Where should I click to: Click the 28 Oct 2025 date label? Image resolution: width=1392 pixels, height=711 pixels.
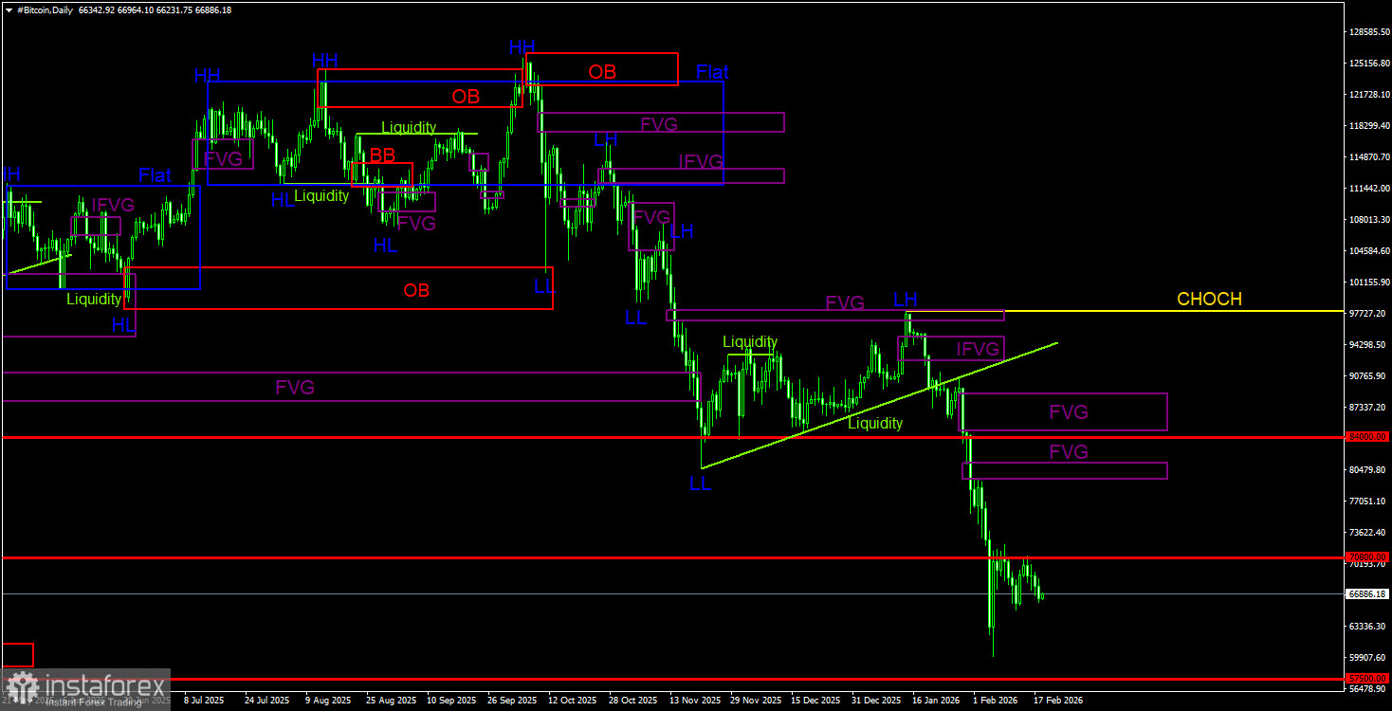632,701
